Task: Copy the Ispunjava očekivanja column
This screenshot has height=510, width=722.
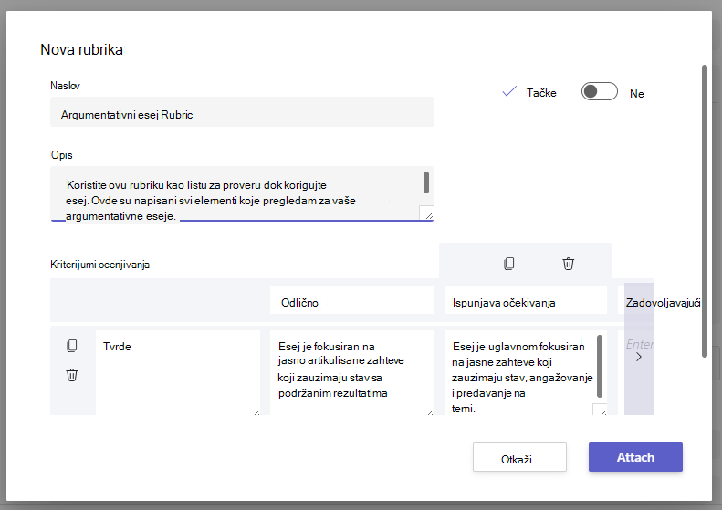Action: [508, 264]
